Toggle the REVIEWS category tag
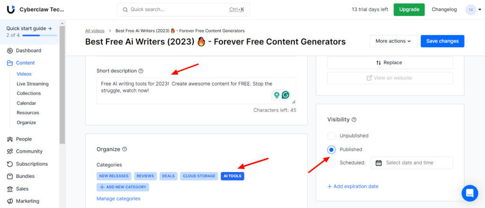The image size is (485, 208). tap(145, 176)
